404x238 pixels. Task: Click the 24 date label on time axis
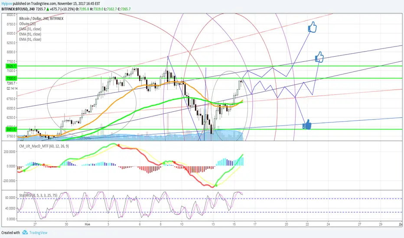tap(328, 224)
